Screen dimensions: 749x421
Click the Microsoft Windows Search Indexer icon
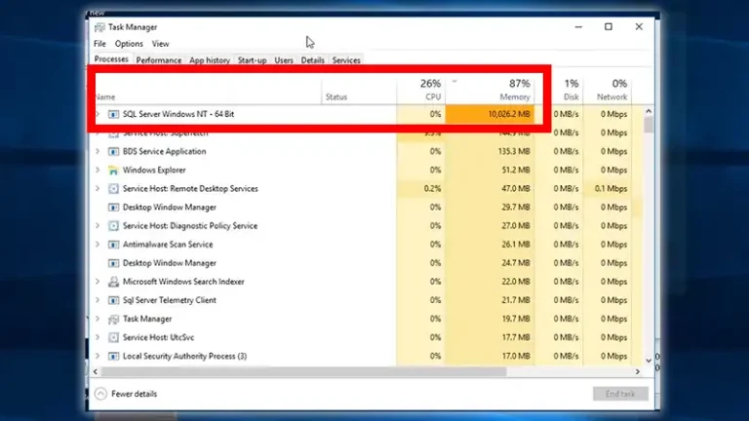(x=113, y=282)
